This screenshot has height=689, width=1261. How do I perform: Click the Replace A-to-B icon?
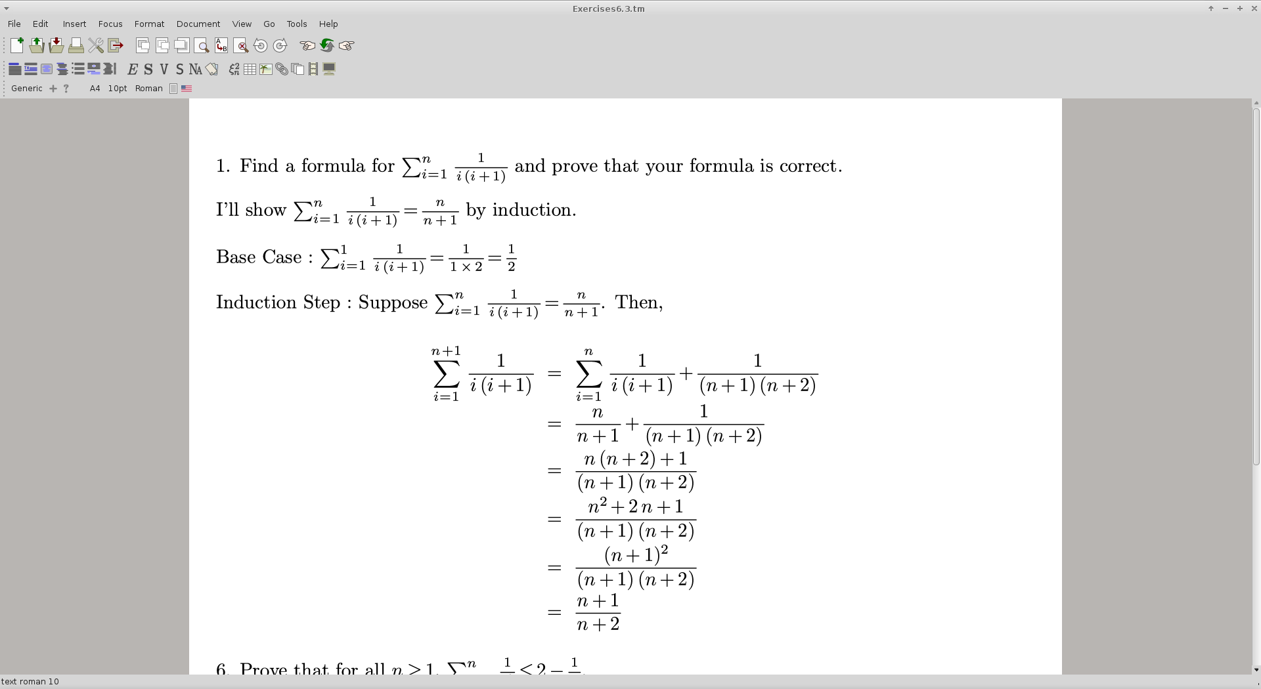pos(221,45)
